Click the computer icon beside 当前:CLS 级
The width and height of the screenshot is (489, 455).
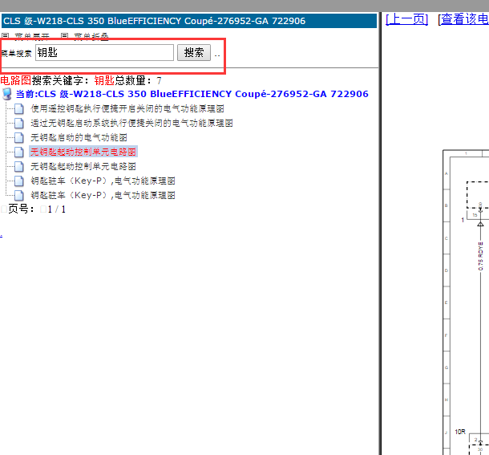click(x=7, y=94)
